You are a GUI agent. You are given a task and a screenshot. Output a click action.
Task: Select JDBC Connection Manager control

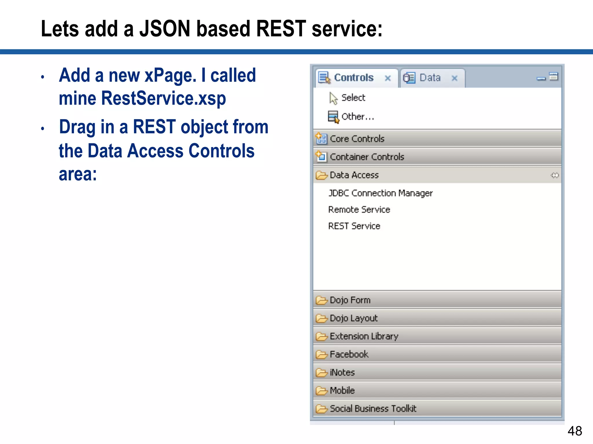click(x=380, y=193)
